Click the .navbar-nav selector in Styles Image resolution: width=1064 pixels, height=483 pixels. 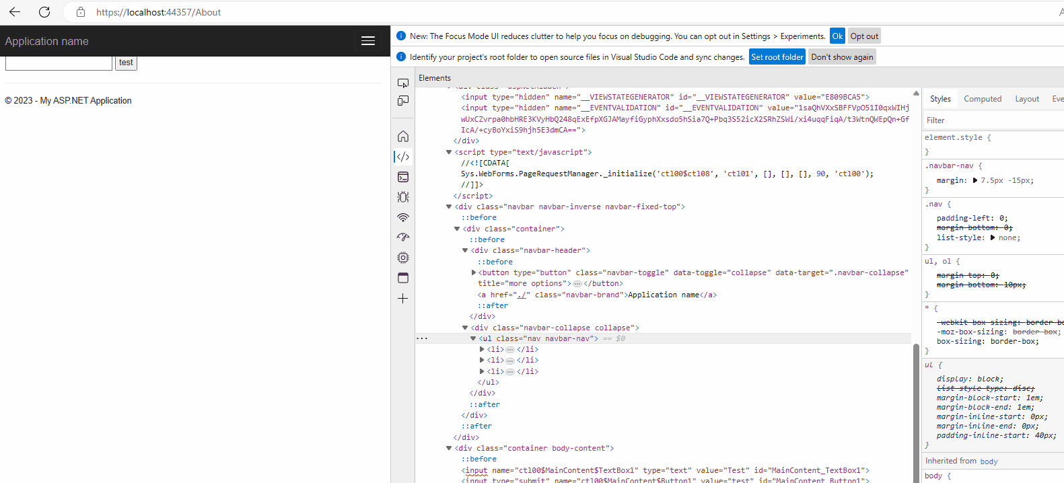[949, 165]
